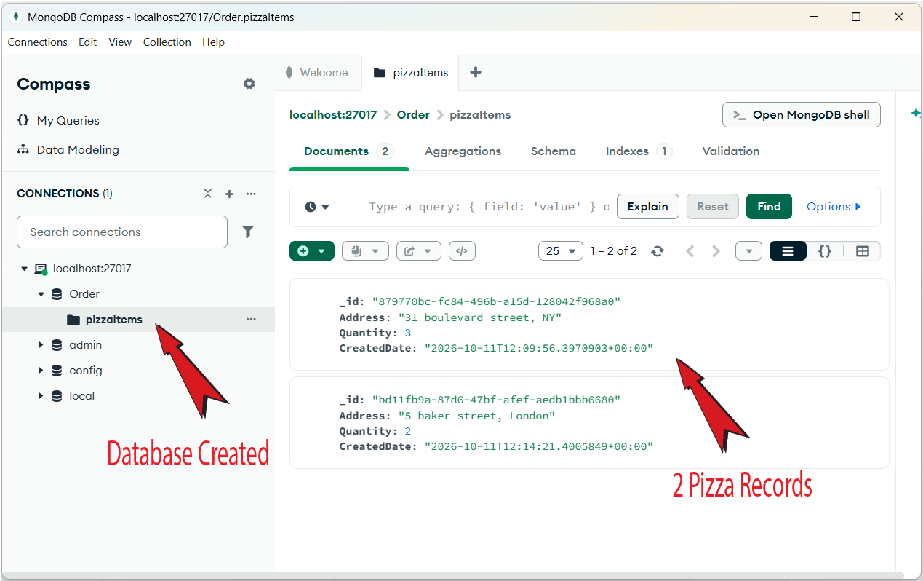
Task: Switch to list view of documents
Action: tap(788, 251)
